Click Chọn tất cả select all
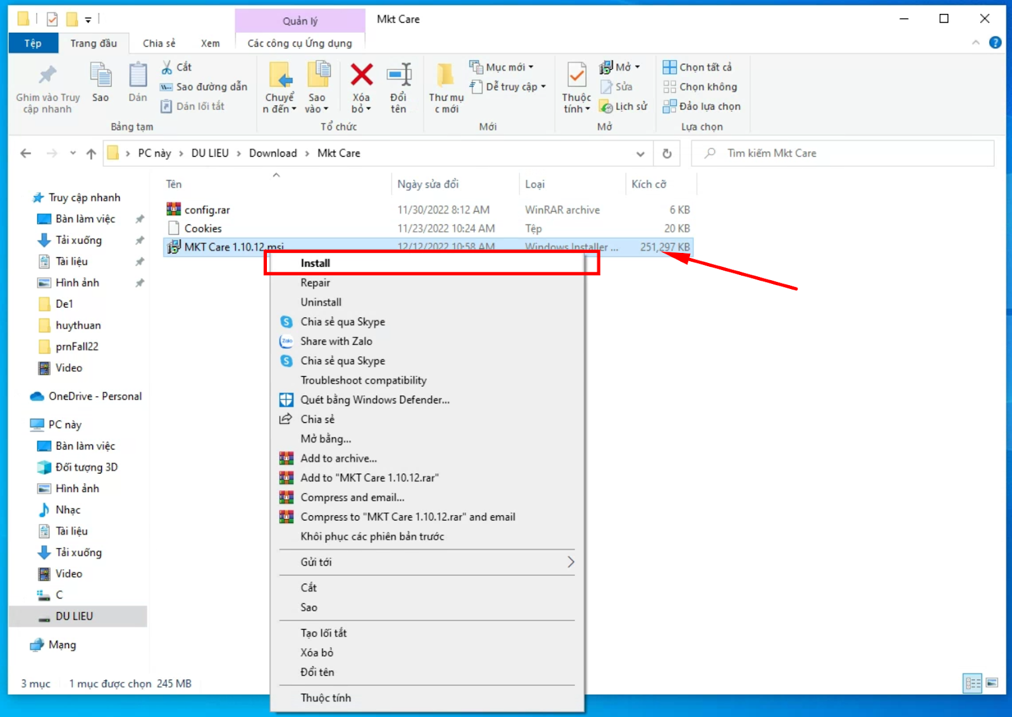The height and width of the screenshot is (717, 1012). coord(697,67)
